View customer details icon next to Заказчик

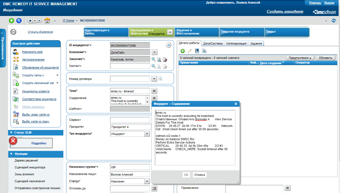159,59
